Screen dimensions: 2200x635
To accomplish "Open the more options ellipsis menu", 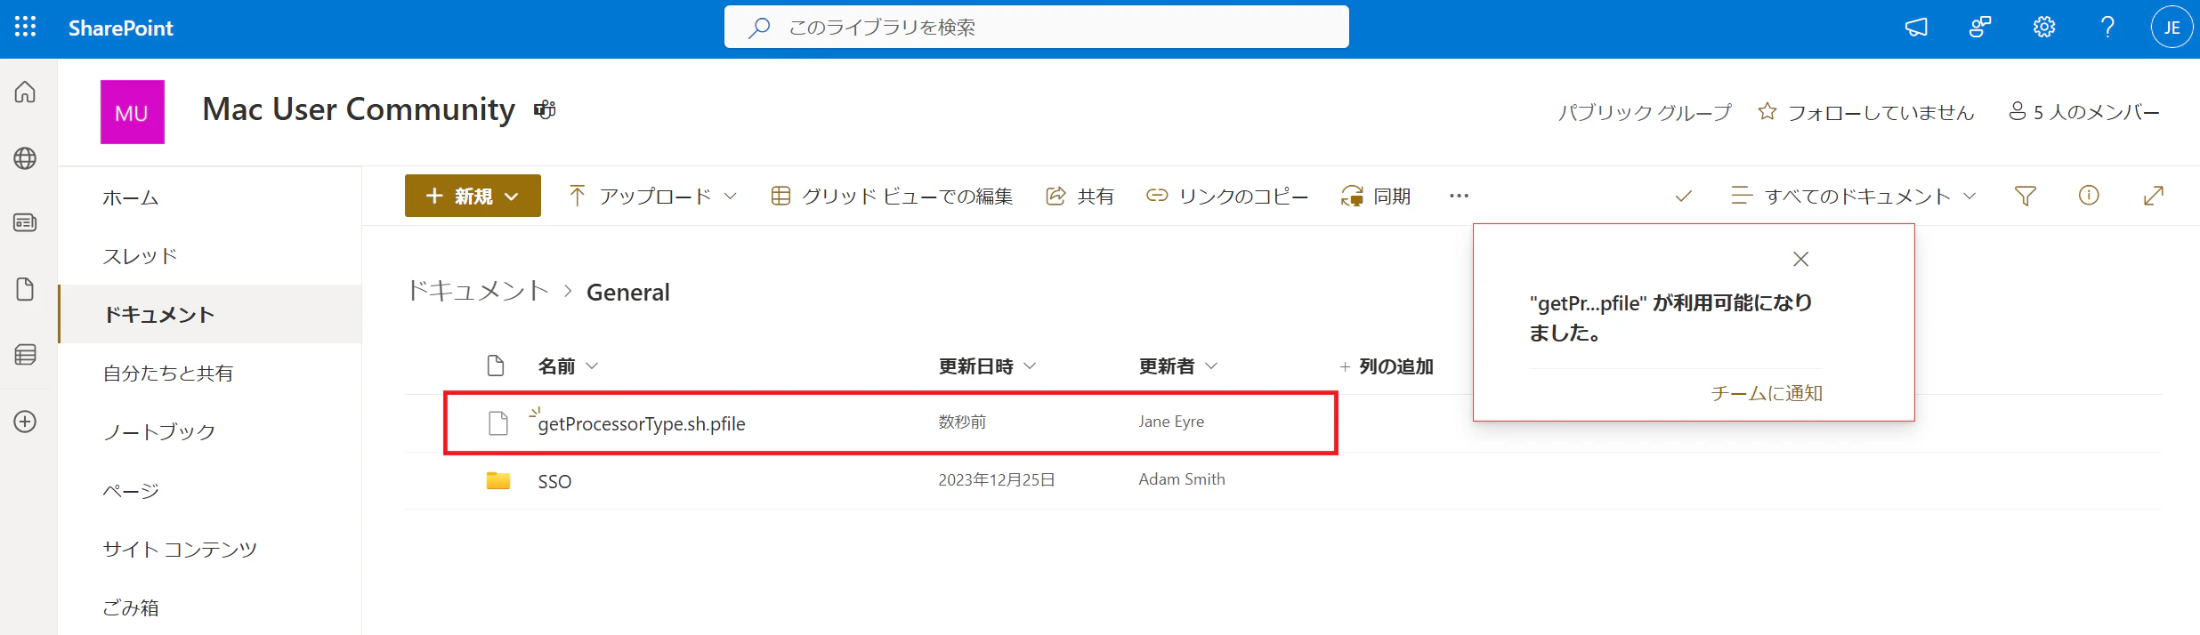I will (x=1459, y=196).
